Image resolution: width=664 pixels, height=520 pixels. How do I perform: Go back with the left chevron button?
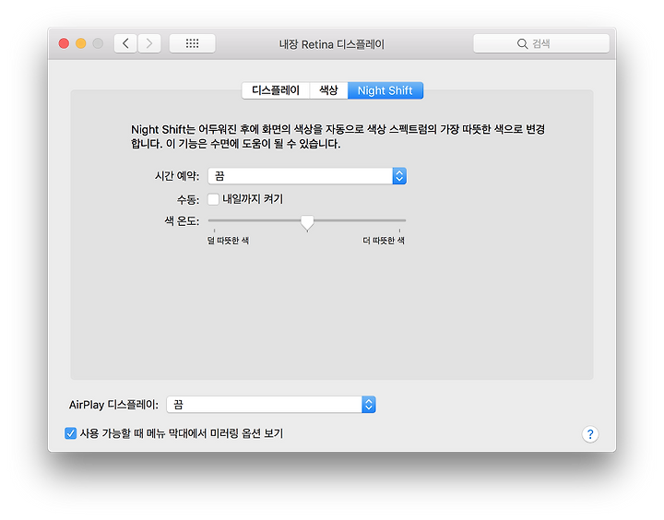click(125, 43)
